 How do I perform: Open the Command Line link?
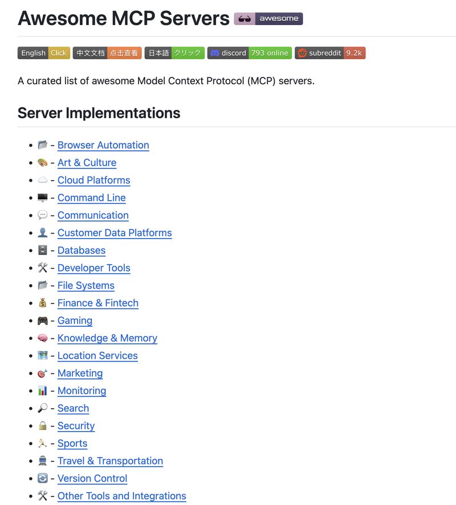tap(91, 198)
